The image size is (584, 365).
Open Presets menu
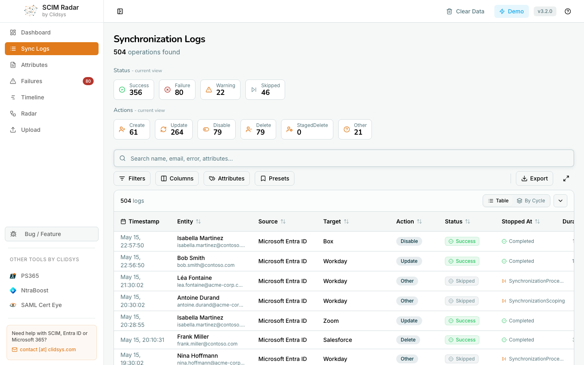(275, 178)
